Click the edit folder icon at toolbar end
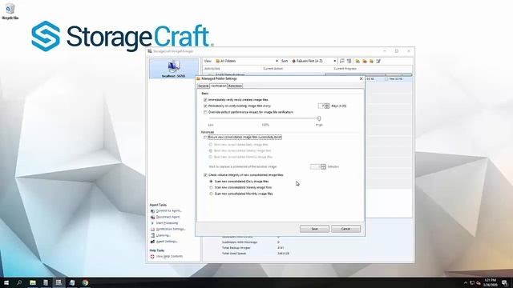The height and width of the screenshot is (288, 513). coord(378,61)
